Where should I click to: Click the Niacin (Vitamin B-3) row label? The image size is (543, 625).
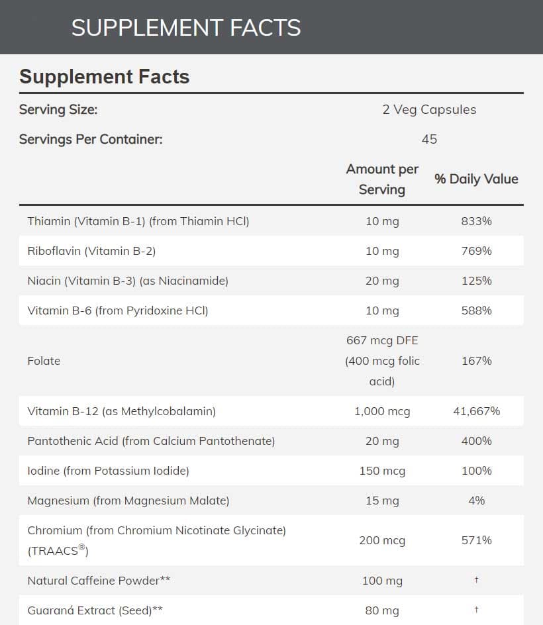pos(128,281)
